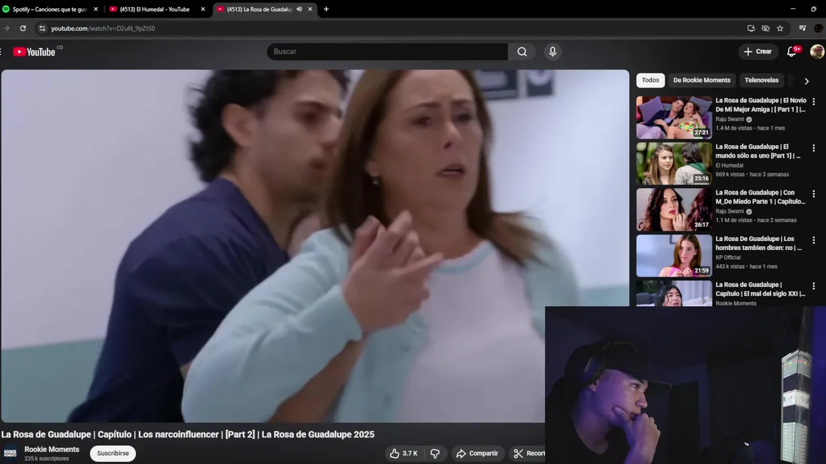Open Con M_De Miedo Parte 1 title
The height and width of the screenshot is (464, 826).
point(761,197)
